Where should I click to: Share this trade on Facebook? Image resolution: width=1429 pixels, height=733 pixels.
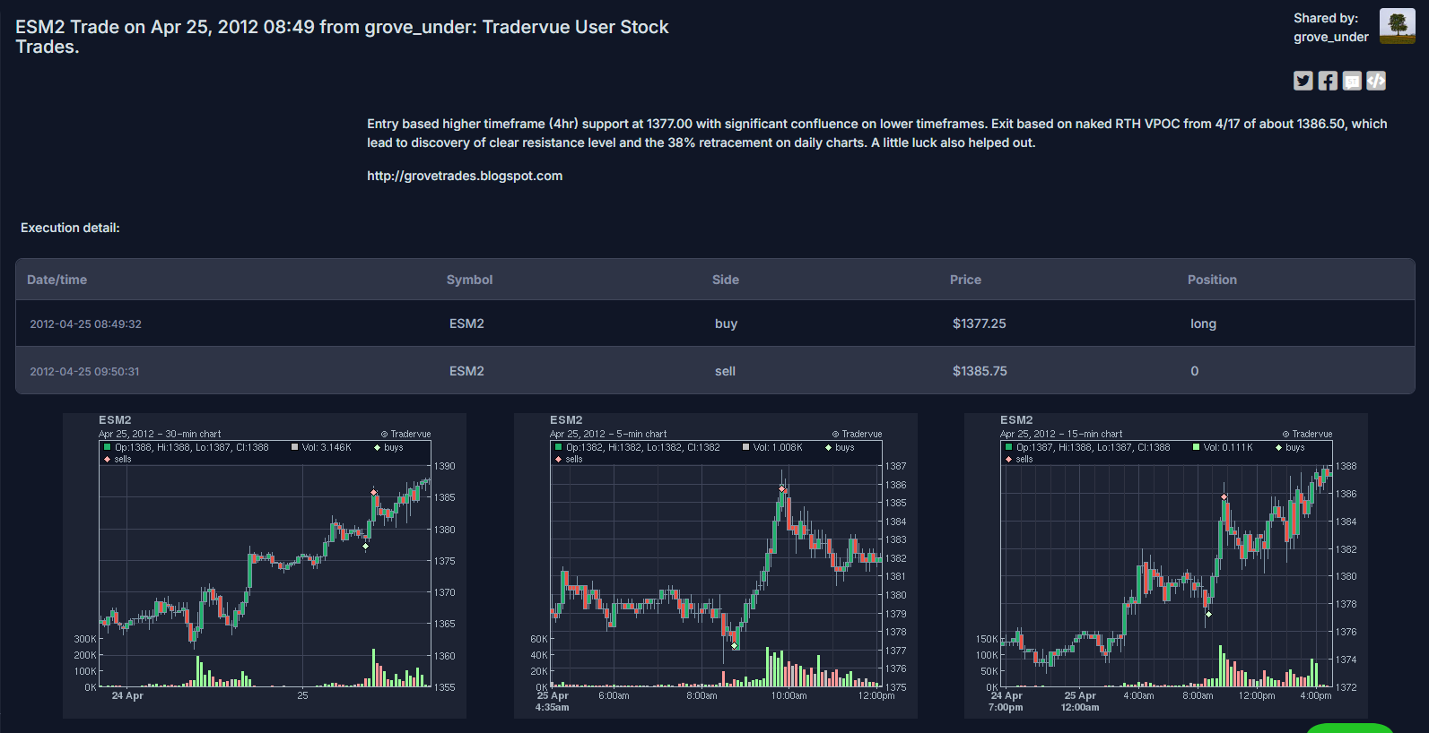(1328, 81)
